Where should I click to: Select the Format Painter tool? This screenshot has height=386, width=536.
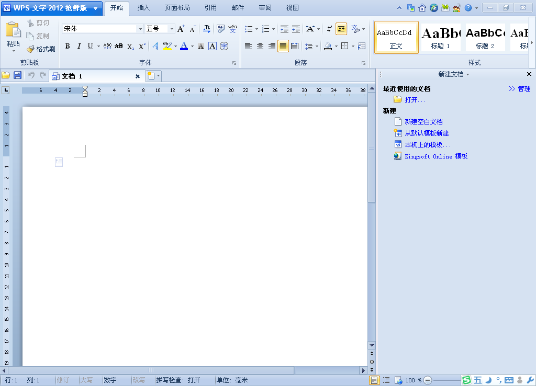coord(41,49)
